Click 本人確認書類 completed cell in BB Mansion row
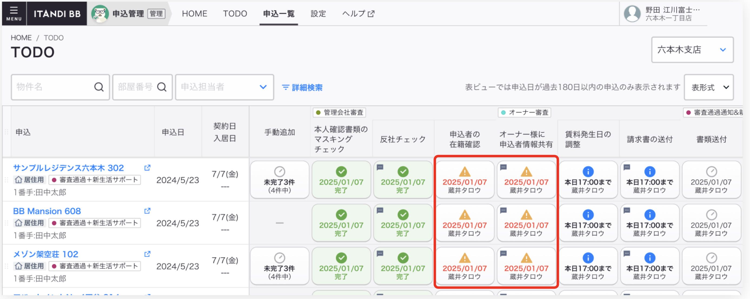 341,223
